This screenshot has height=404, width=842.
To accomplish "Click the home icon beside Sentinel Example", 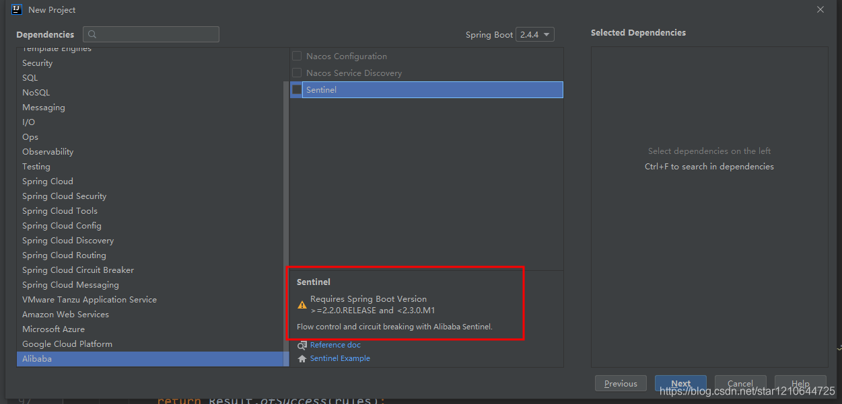I will [302, 358].
